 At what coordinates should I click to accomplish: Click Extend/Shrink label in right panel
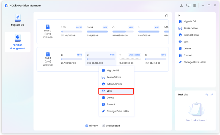pos(191,35)
